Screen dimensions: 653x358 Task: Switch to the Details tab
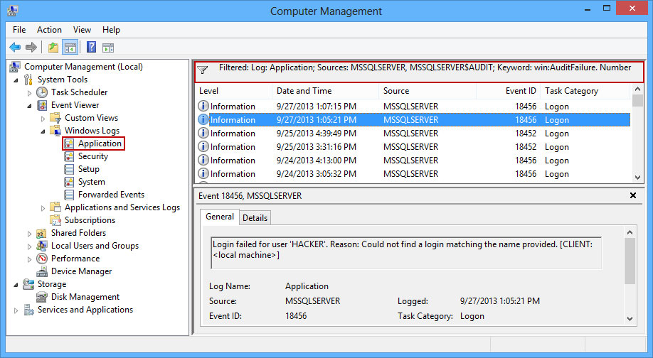pyautogui.click(x=255, y=218)
